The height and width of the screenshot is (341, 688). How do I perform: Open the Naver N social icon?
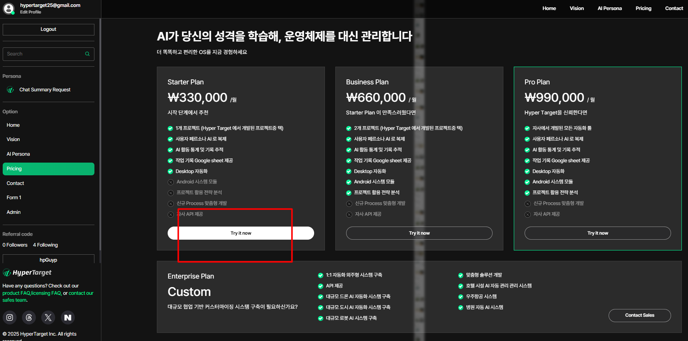(x=68, y=317)
